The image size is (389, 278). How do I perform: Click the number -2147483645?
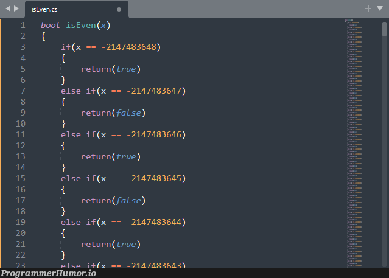(154, 178)
